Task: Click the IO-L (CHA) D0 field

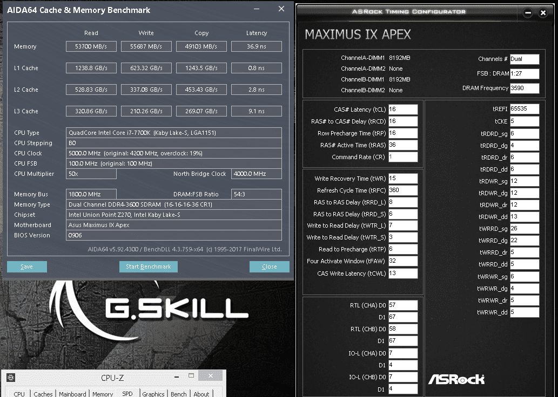Action: (403, 353)
